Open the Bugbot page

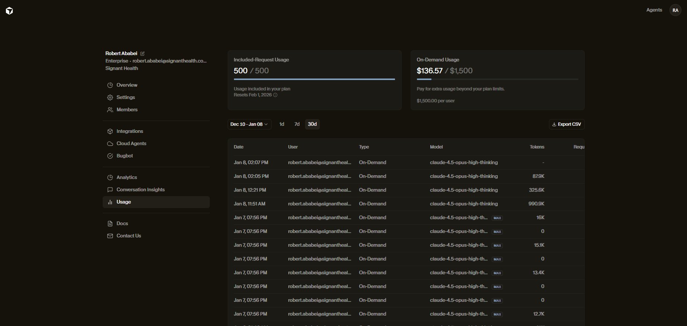125,156
